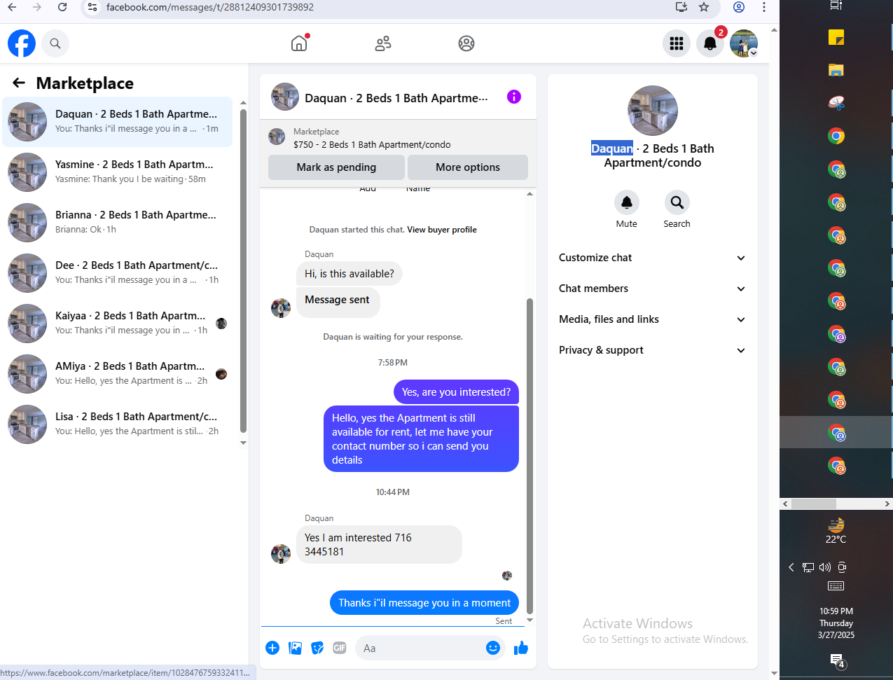
Task: Bookmark this page with the star icon
Action: point(704,7)
